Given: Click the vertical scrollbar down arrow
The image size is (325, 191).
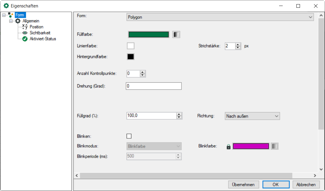Looking at the screenshot, I should pyautogui.click(x=321, y=169).
